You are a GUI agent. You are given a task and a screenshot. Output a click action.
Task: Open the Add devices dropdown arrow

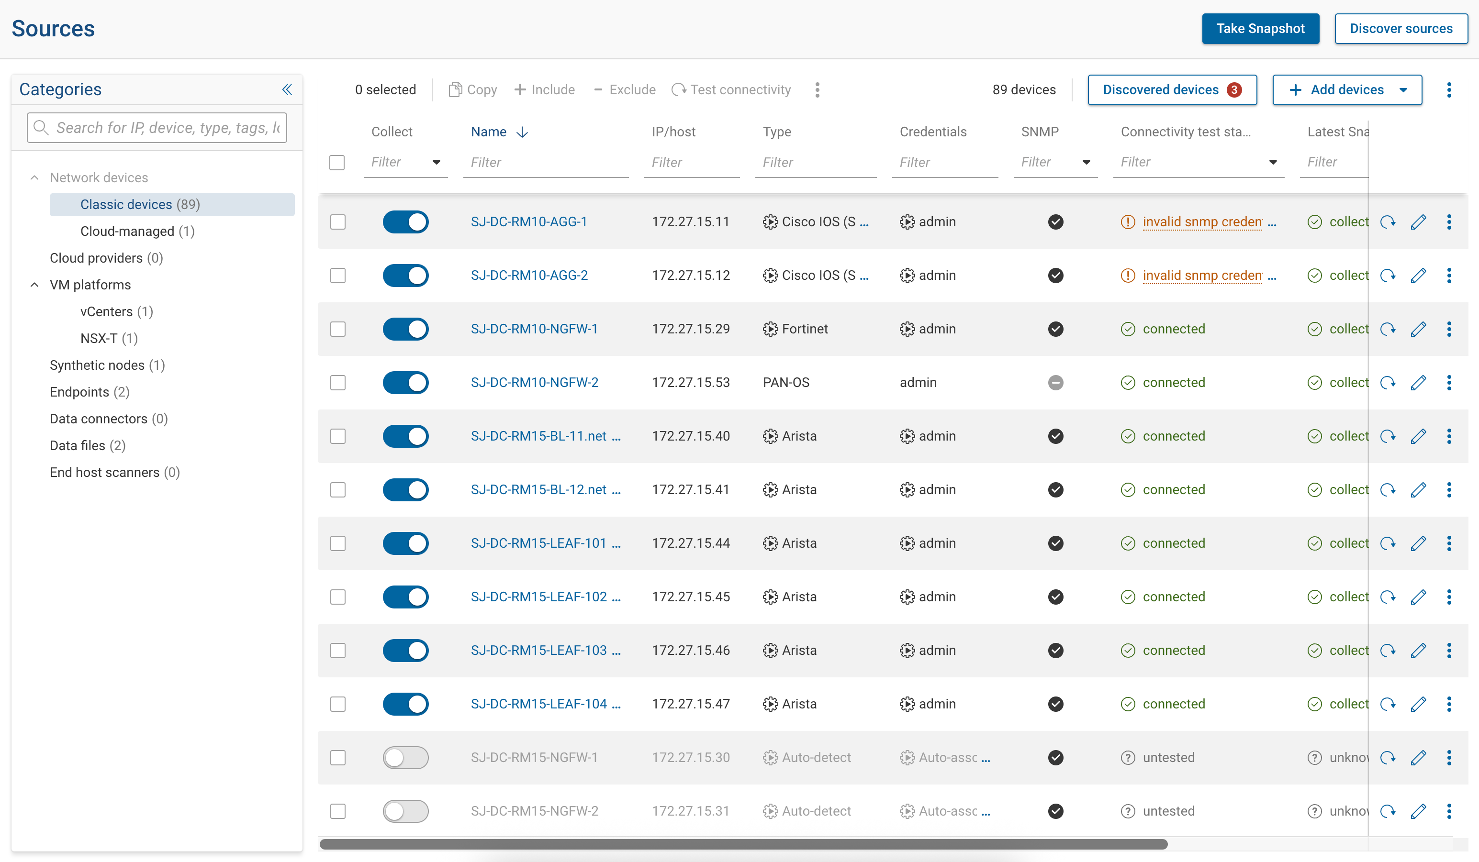pyautogui.click(x=1404, y=90)
